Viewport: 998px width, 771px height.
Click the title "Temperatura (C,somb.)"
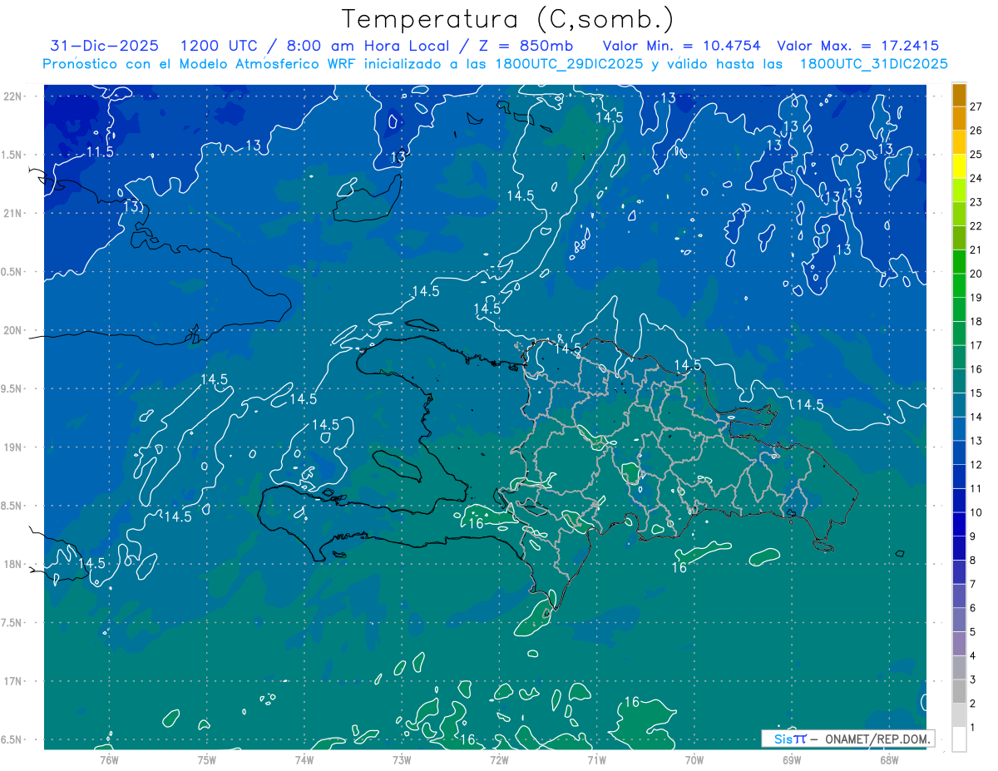508,19
